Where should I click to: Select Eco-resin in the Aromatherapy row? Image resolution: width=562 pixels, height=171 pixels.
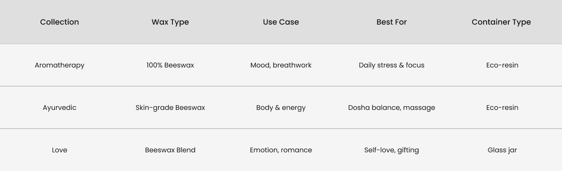[x=502, y=65]
